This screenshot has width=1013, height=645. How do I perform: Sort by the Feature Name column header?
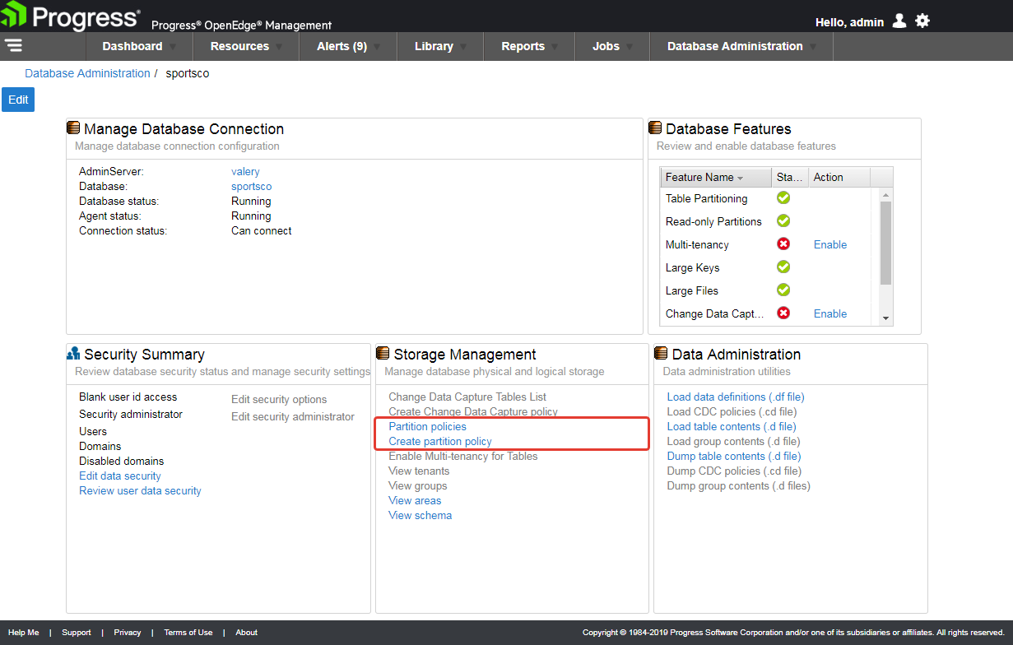716,177
